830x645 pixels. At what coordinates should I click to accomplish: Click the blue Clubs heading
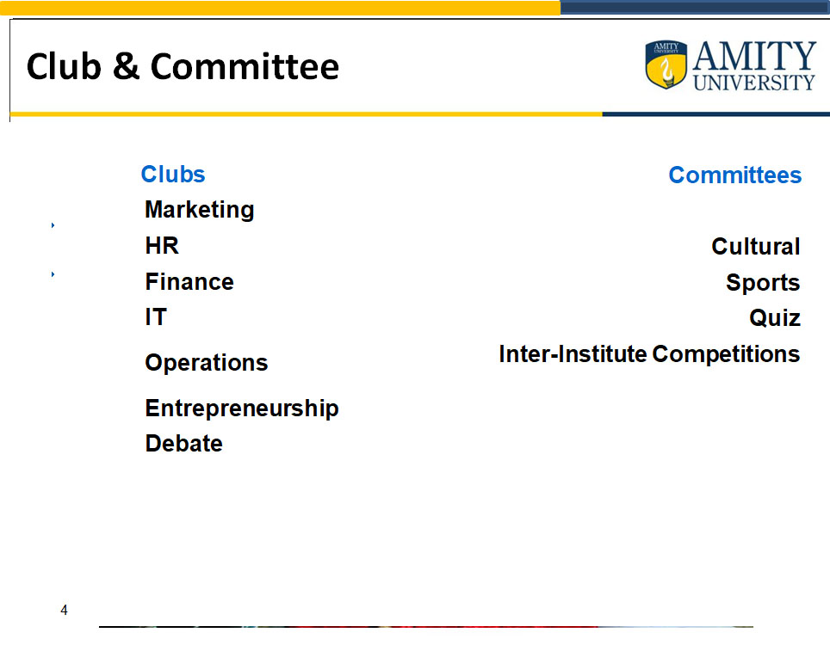(x=173, y=174)
